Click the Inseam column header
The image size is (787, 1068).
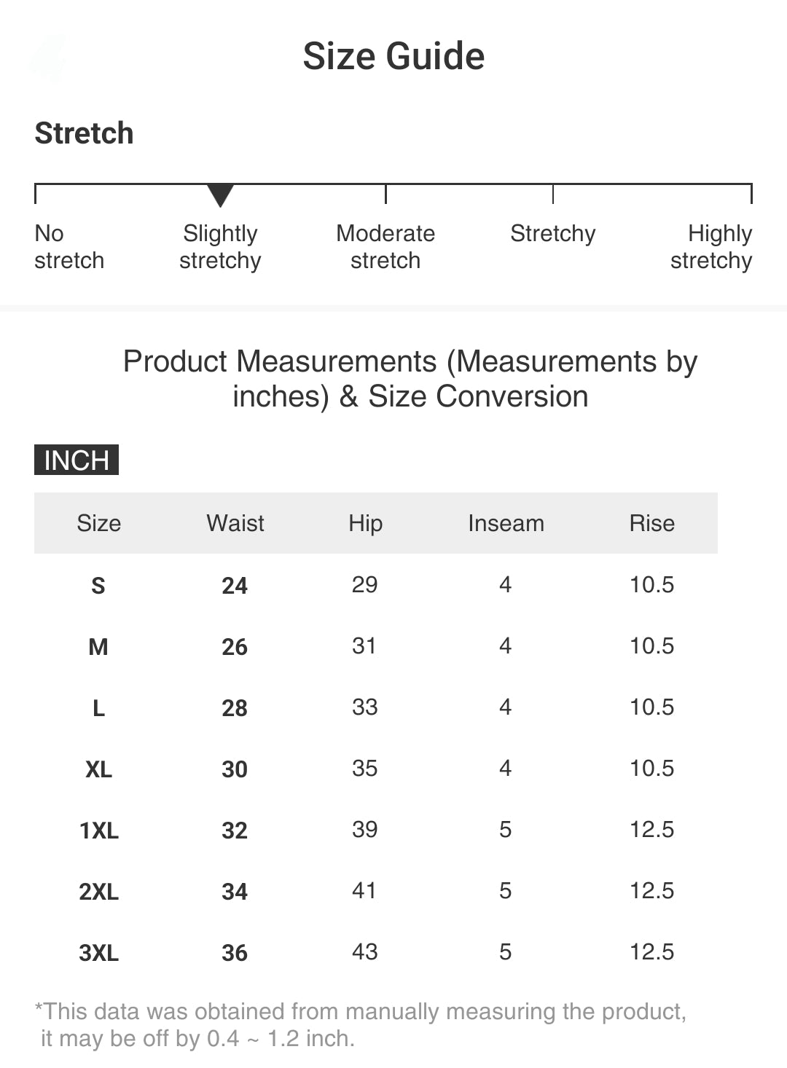click(x=506, y=523)
